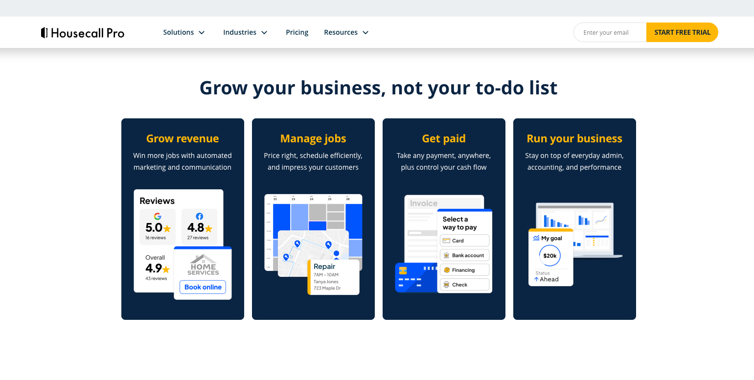Click the "7AM - 10AM" time slot
This screenshot has height=380, width=754.
point(326,275)
